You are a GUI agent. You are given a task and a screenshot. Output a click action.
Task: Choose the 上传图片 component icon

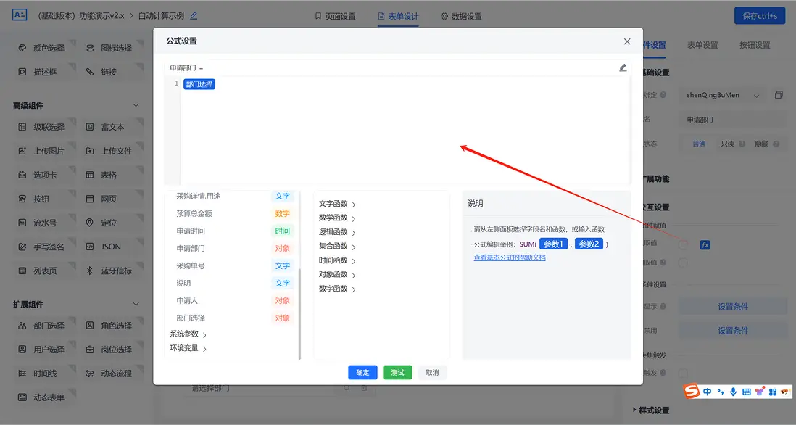(x=22, y=151)
